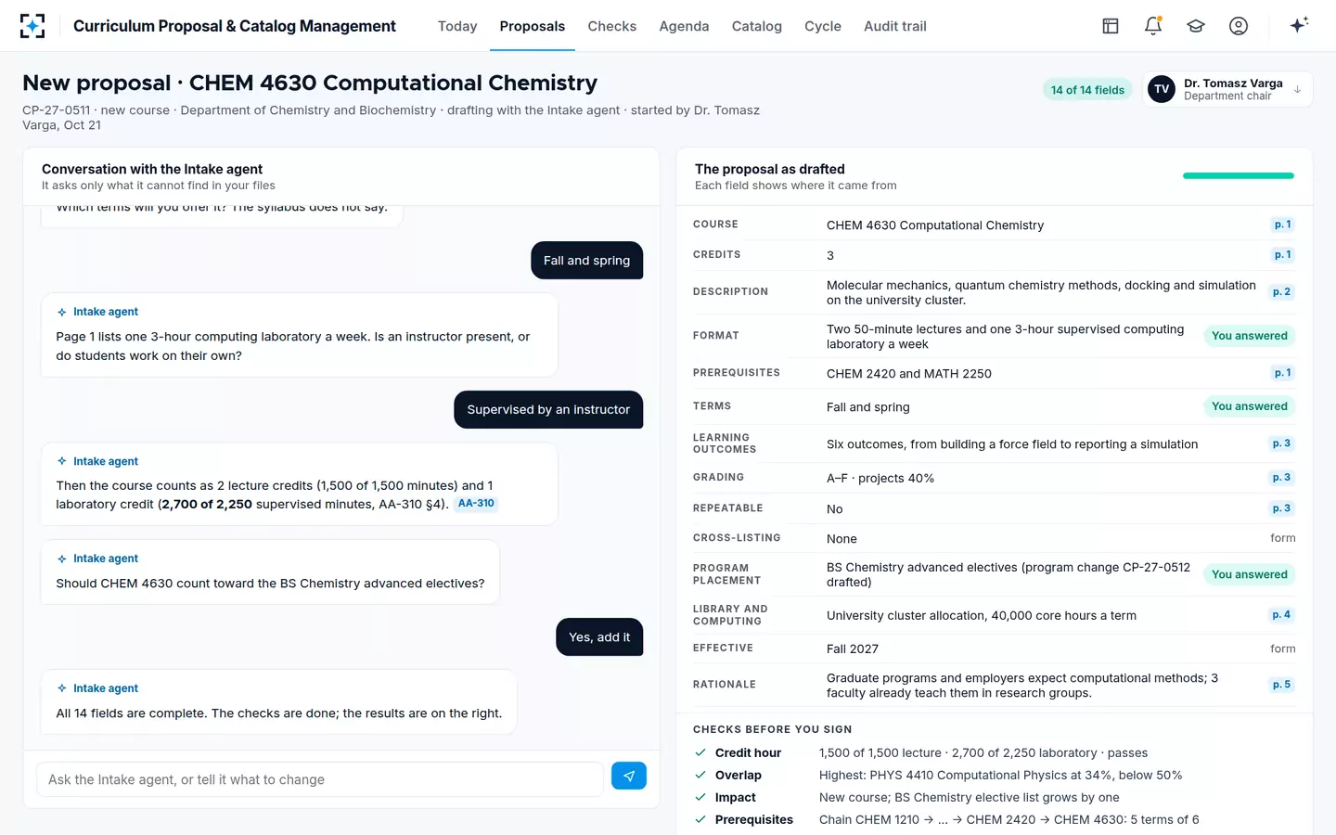Open the user account icon
Viewport: 1336px width, 835px height.
pyautogui.click(x=1239, y=26)
